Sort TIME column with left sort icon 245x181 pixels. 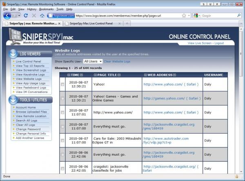(x=69, y=75)
